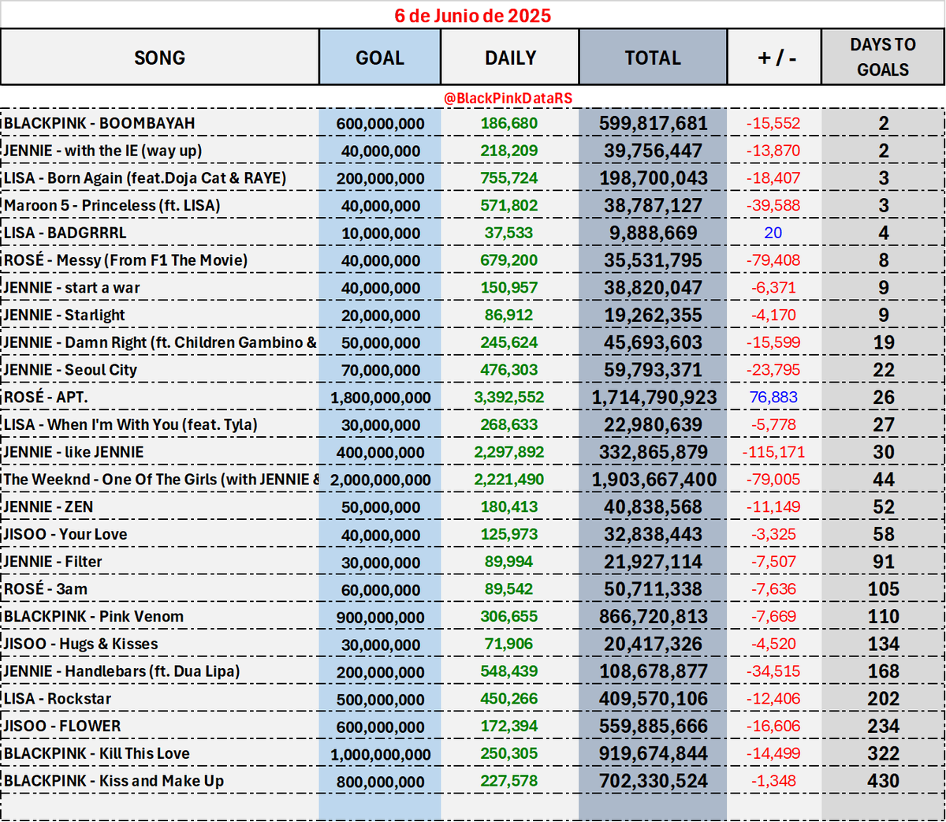
Task: Click change value -39,588
Action: [x=773, y=205]
